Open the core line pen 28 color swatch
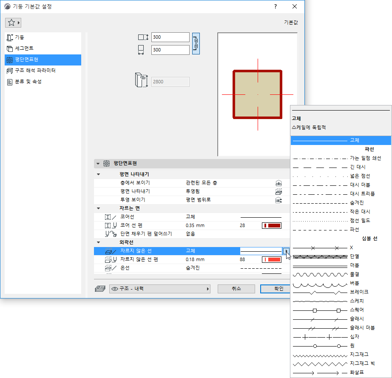This screenshot has height=378, width=392. (x=272, y=225)
